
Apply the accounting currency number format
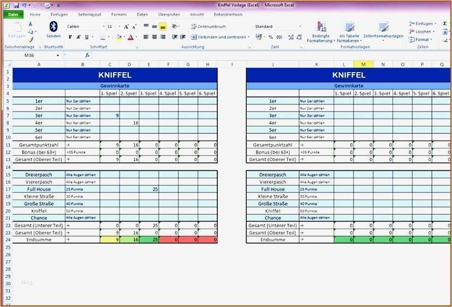point(259,37)
